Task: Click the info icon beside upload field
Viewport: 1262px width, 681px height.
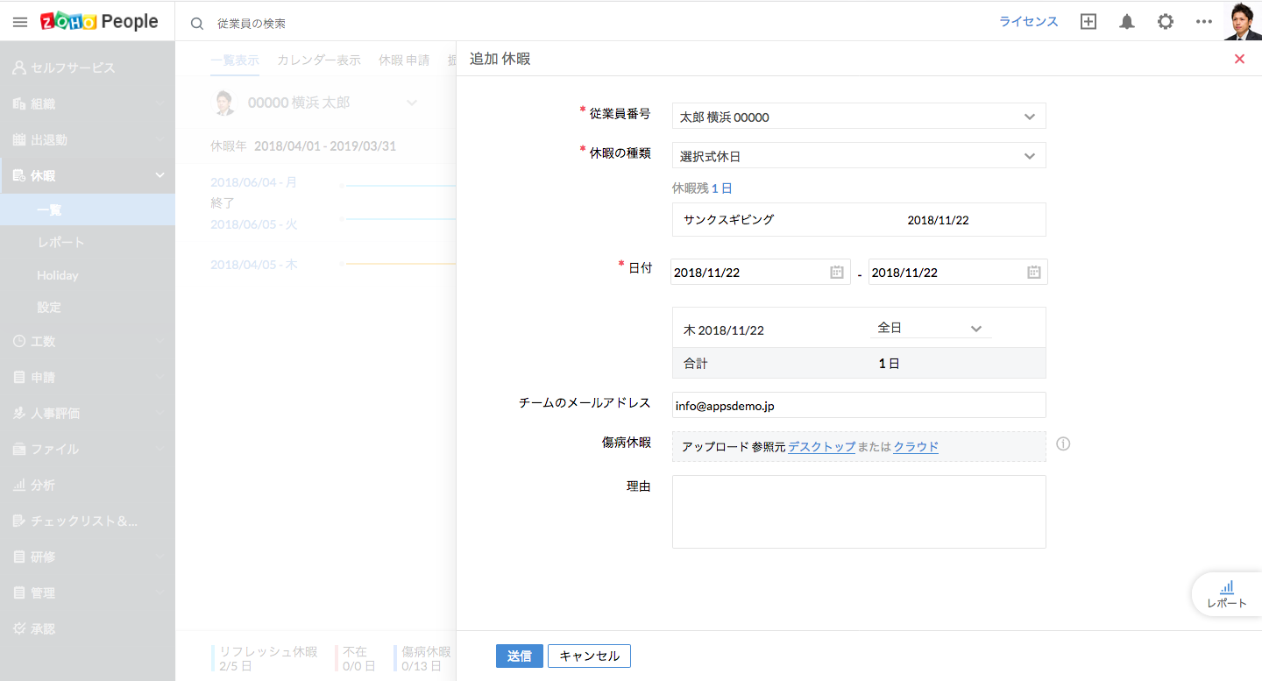Action: pyautogui.click(x=1063, y=444)
